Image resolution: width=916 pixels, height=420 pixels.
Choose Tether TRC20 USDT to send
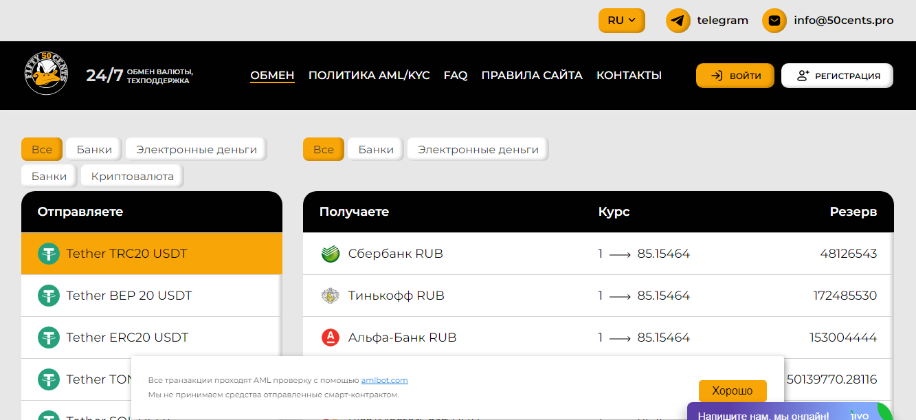coord(152,254)
